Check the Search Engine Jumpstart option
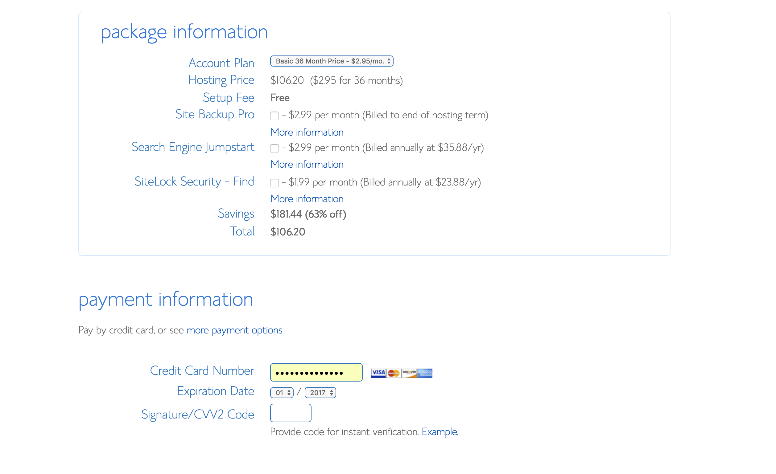 (x=274, y=148)
